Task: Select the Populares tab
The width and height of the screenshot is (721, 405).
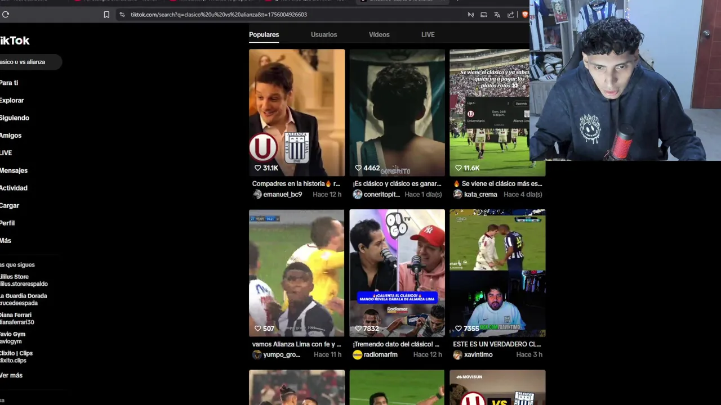Action: 264,34
